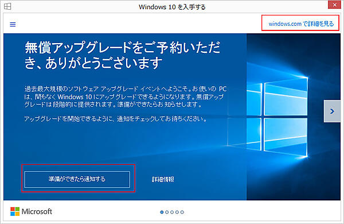Image resolution: width=344 pixels, height=224 pixels.
Task: Select the second page indicator dot
Action: (167, 212)
